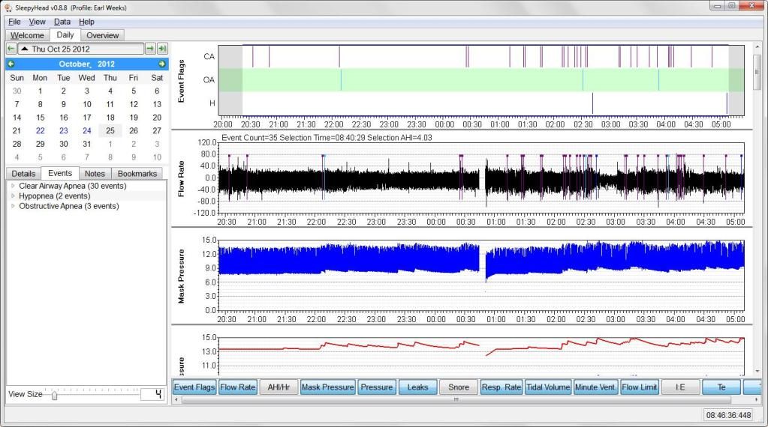Screen dimensions: 768x427
Task: Click the scroll down arrow of graphs
Action: (757, 372)
